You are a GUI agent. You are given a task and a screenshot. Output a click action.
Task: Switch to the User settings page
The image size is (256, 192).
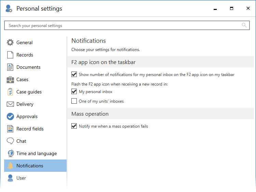click(21, 178)
